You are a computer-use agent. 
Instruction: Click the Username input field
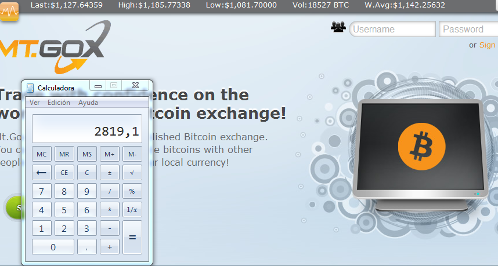click(392, 29)
